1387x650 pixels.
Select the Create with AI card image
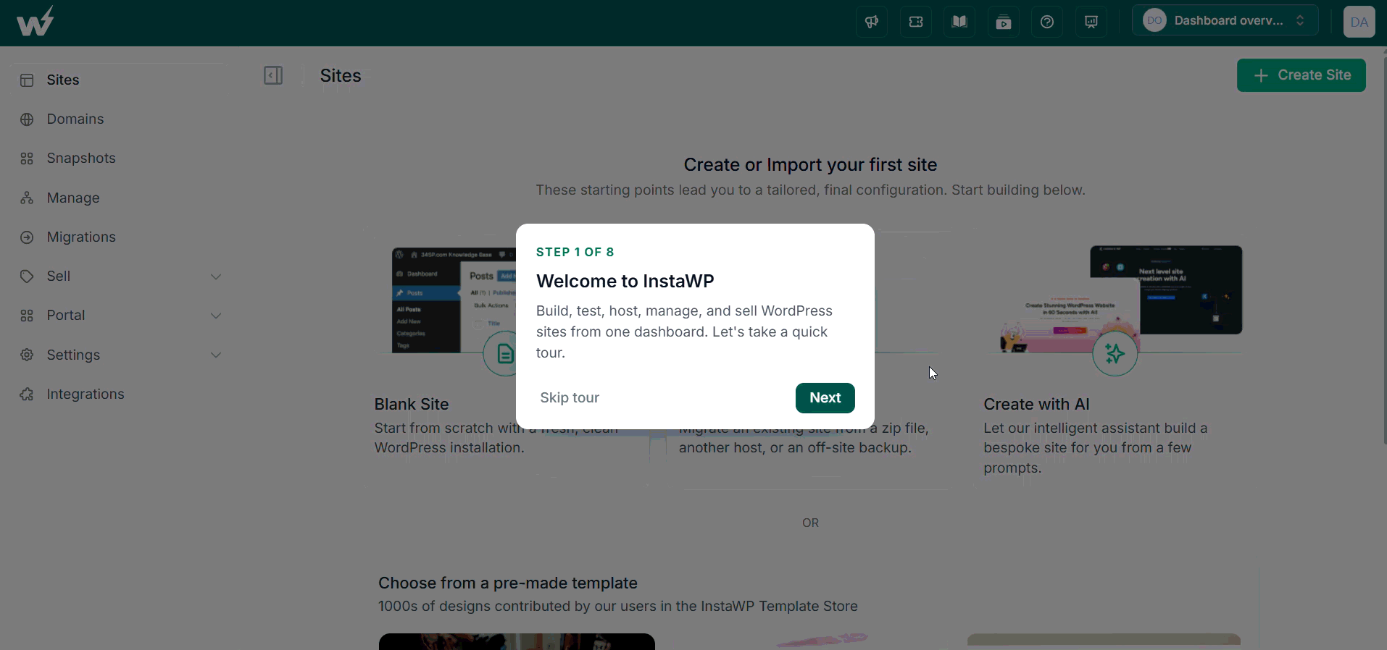pyautogui.click(x=1121, y=300)
